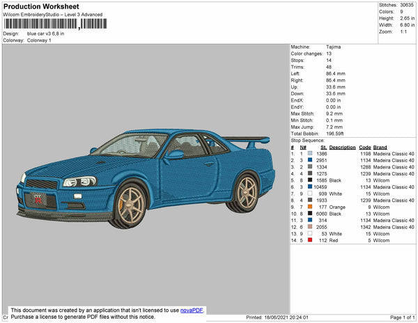418x323 pixels.
Task: Click the Code column header
Action: coord(365,147)
